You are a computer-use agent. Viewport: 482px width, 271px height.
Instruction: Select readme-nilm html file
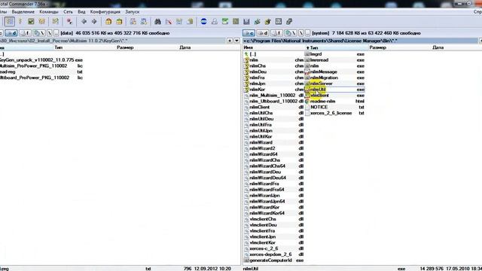point(334,101)
